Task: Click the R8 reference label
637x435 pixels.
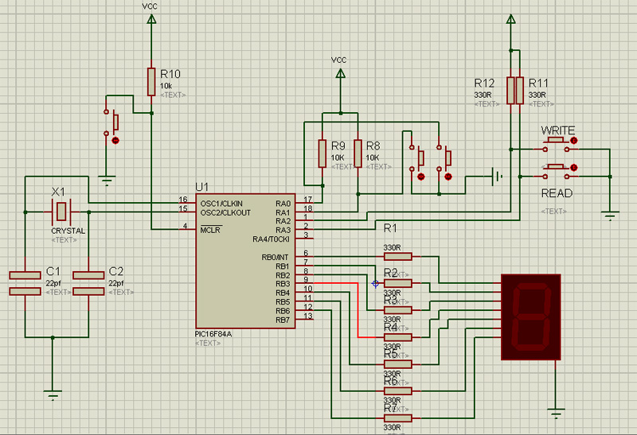Action: 373,146
